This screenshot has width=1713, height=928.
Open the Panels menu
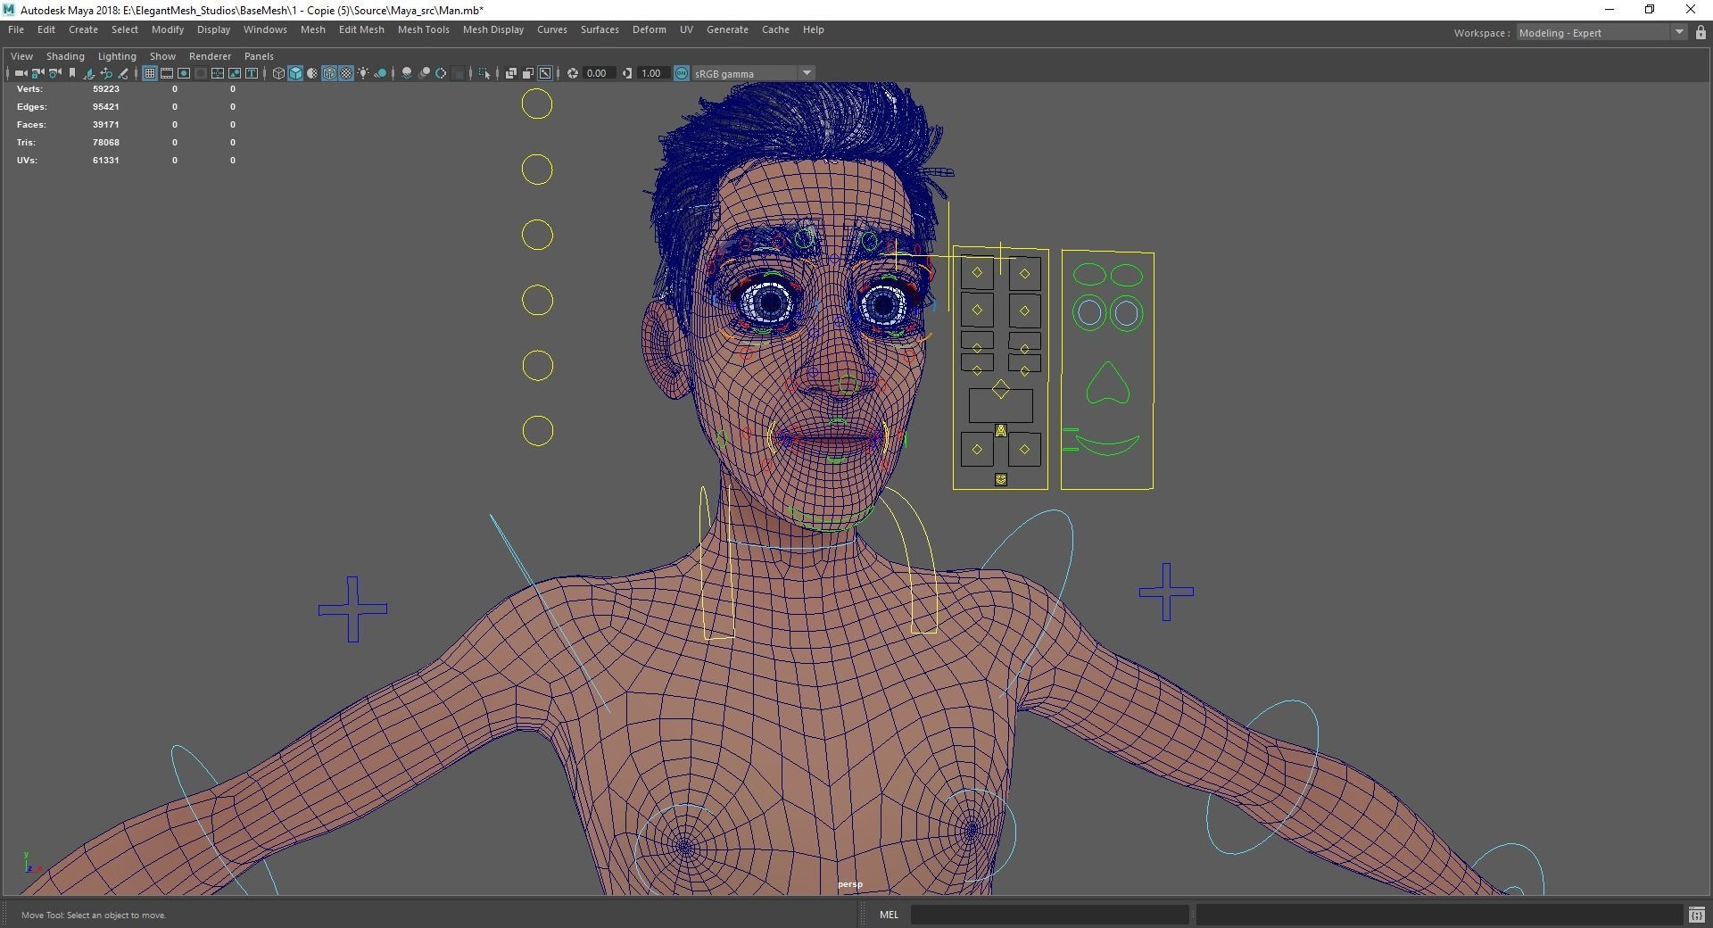259,55
